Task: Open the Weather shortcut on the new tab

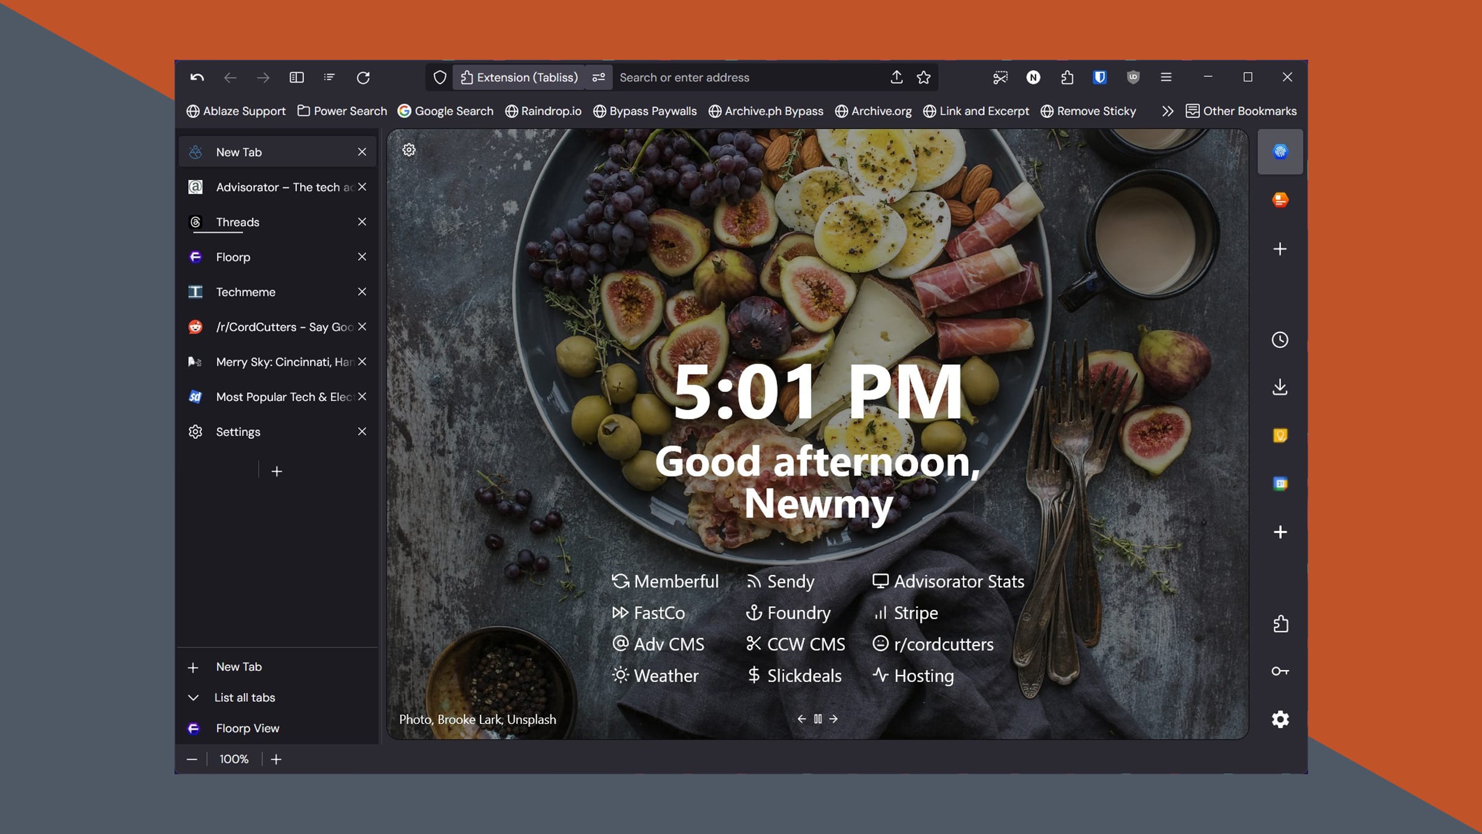Action: [x=666, y=676]
